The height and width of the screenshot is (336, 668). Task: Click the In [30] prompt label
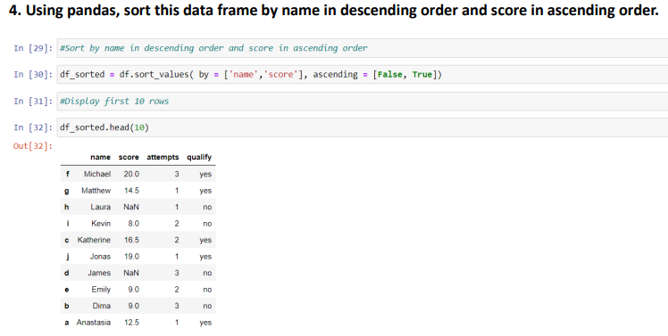[x=33, y=75]
